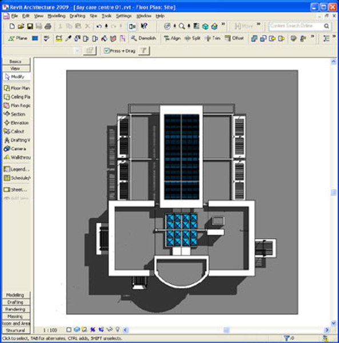Image resolution: width=339 pixels, height=343 pixels.
Task: Toggle Crop Region in view control bar
Action: (93, 329)
